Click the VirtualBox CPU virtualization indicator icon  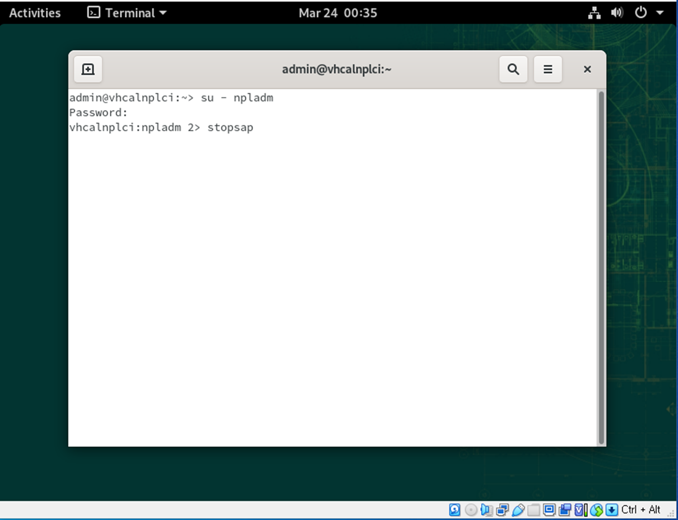tap(581, 509)
